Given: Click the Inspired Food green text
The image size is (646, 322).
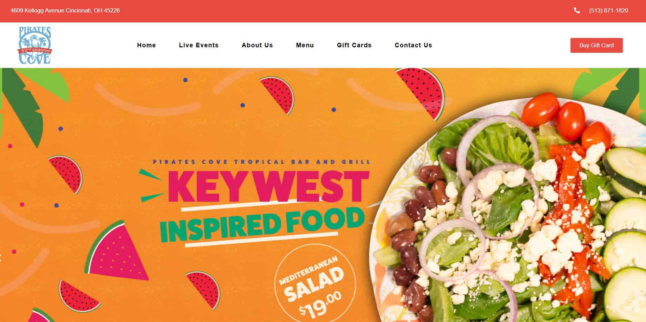Looking at the screenshot, I should 262,225.
